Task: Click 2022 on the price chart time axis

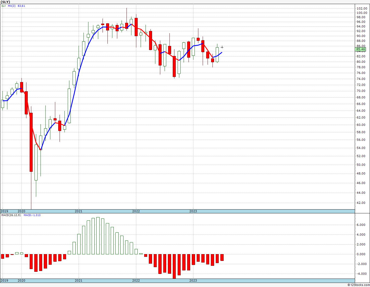Action: pos(136,211)
